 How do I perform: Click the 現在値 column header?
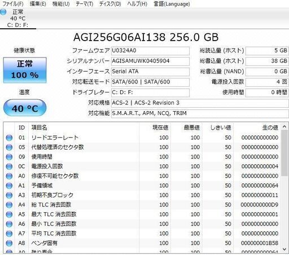[x=155, y=128]
